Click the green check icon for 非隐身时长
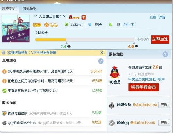Image resolution: width=173 pixels, height=135 pixels. pyautogui.click(x=4, y=91)
